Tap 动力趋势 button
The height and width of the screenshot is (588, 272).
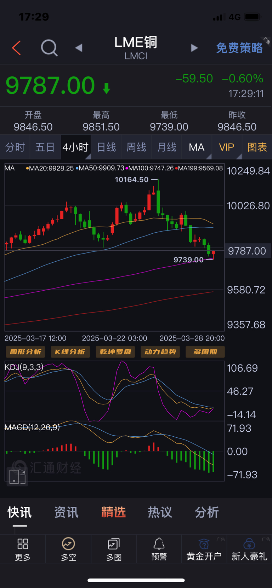[160, 352]
